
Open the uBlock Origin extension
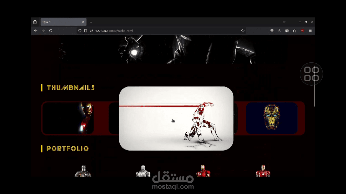[x=302, y=31]
